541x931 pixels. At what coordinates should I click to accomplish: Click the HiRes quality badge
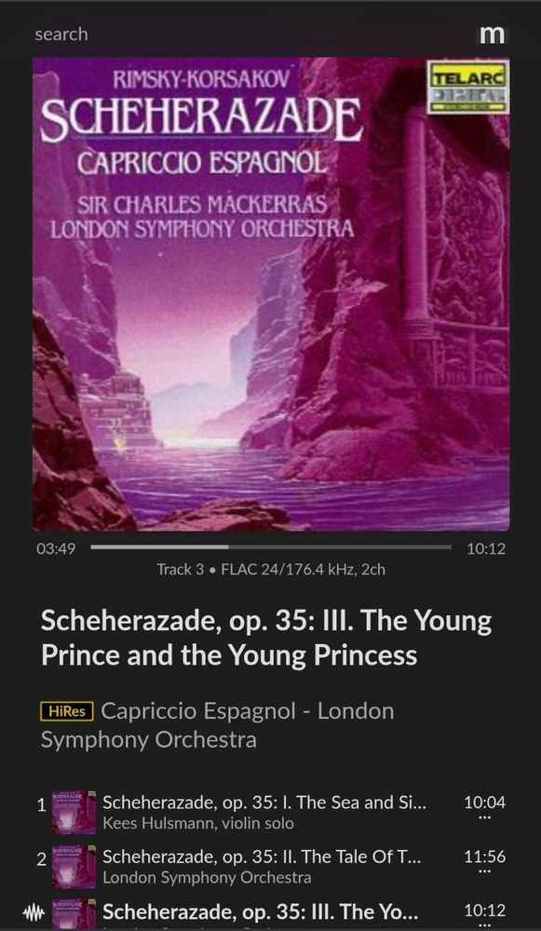(67, 711)
